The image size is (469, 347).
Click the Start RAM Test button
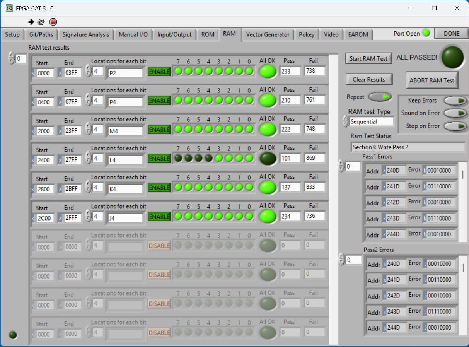click(368, 58)
